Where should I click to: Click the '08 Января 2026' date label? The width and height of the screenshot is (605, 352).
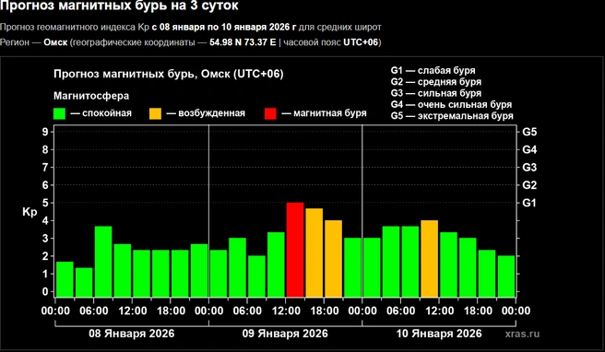tap(132, 334)
